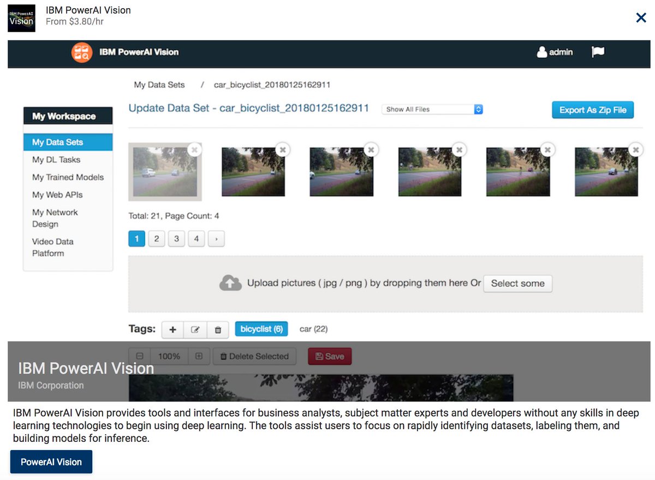655x480 pixels.
Task: Click the 100% zoom level control
Action: coord(170,356)
